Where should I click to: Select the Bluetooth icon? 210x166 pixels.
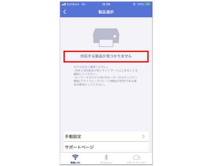pyautogui.click(x=106, y=157)
